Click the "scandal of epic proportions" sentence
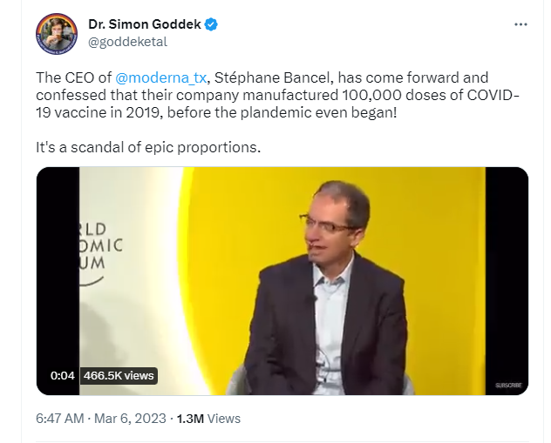The image size is (551, 443). [148, 146]
